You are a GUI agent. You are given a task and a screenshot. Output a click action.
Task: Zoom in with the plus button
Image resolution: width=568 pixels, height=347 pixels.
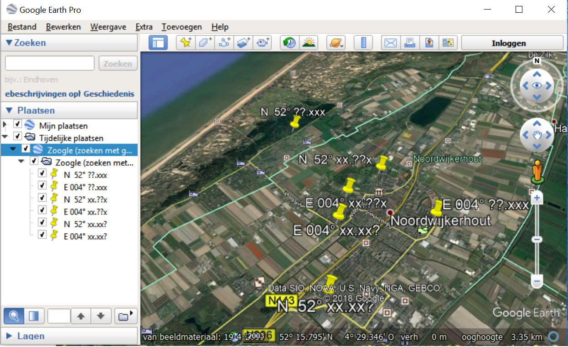pyautogui.click(x=537, y=198)
